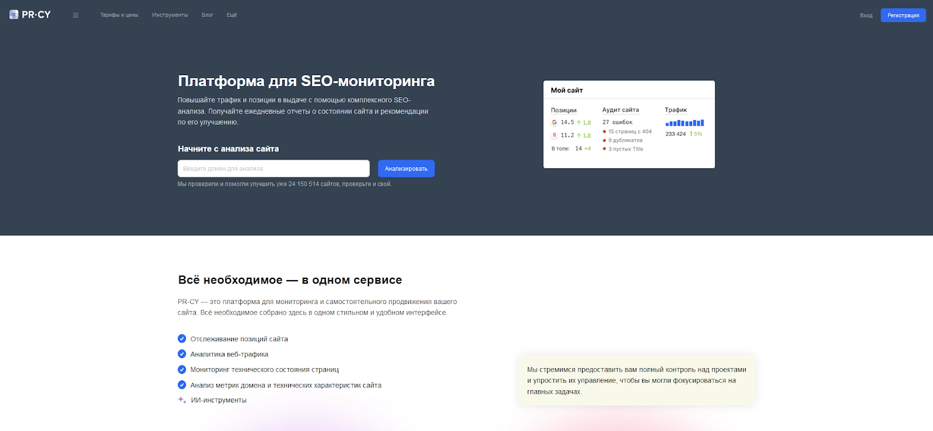
Task: Click checkmark beside Анализ метрик домена
Action: click(182, 385)
